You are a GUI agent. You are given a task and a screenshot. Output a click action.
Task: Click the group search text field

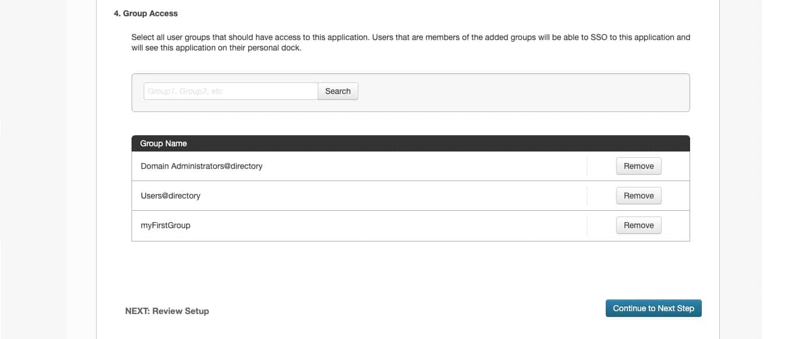[231, 91]
